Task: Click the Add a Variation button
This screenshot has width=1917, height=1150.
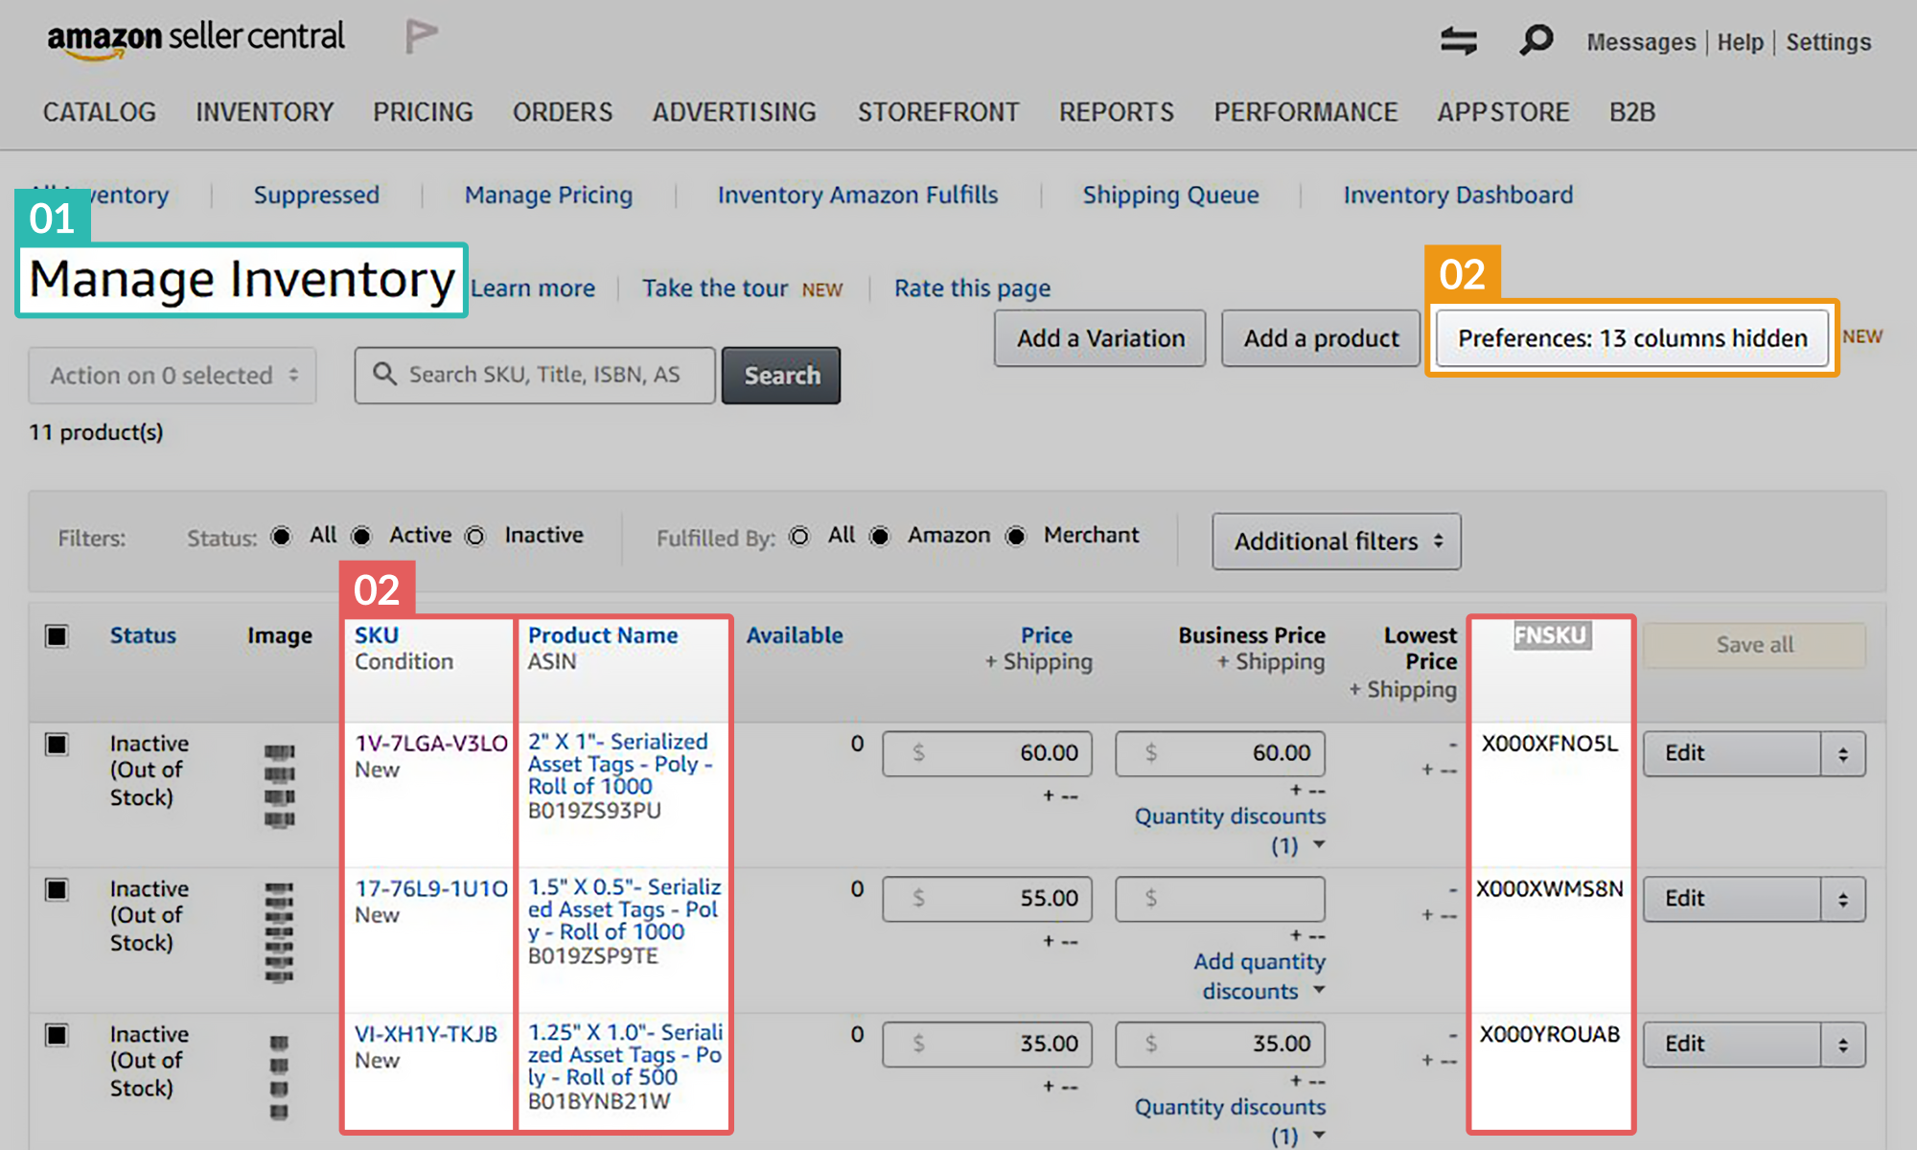Action: coord(1098,337)
